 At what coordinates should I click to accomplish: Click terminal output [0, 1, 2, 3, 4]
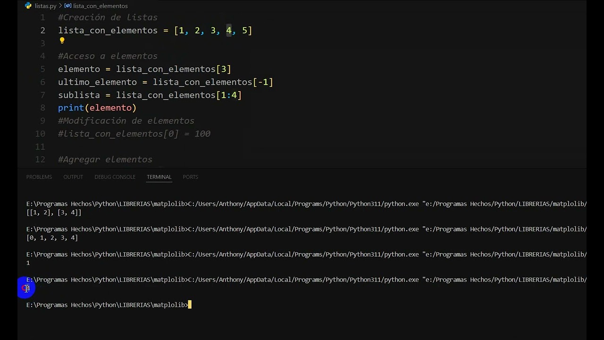point(52,238)
